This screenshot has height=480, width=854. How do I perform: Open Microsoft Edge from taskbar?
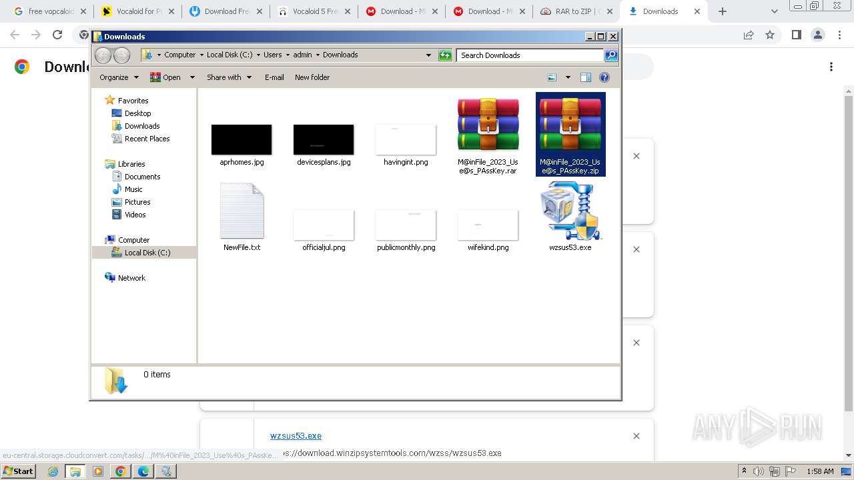[x=143, y=471]
